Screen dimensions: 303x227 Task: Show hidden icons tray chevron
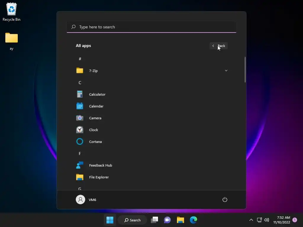pos(251,220)
